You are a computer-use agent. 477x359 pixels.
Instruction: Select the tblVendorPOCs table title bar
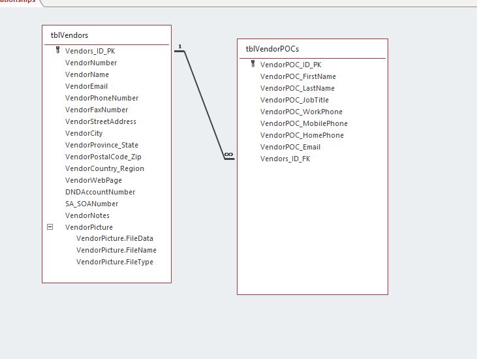313,49
